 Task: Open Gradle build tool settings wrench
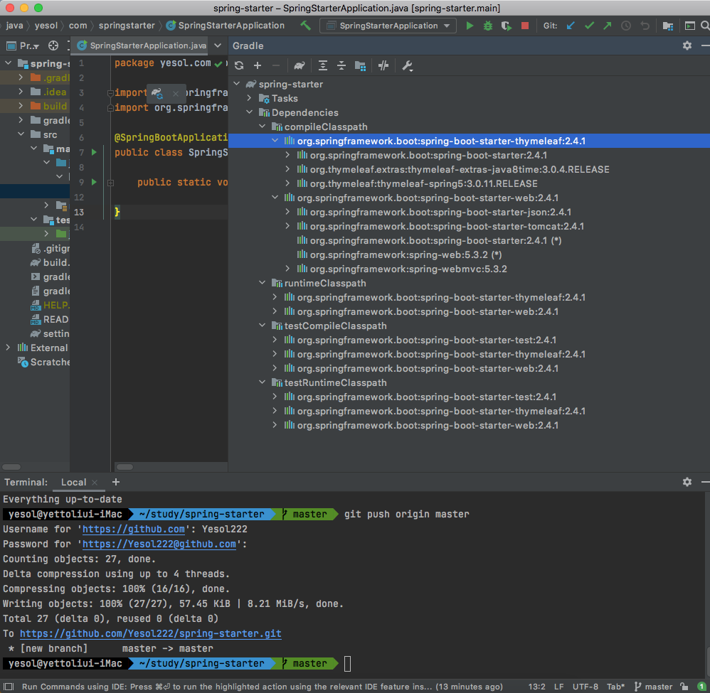(407, 65)
